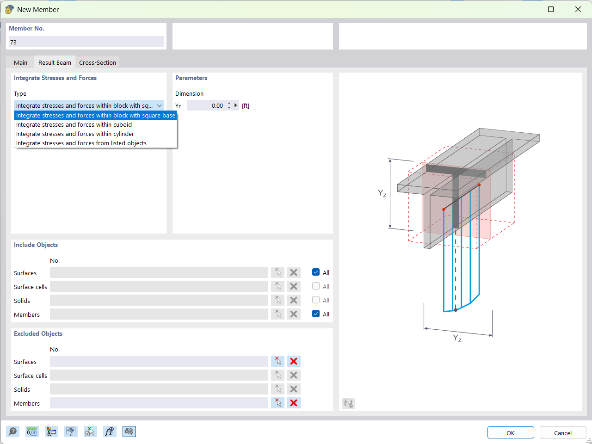The height and width of the screenshot is (444, 592).
Task: Click the included Surfaces number field
Action: 159,272
